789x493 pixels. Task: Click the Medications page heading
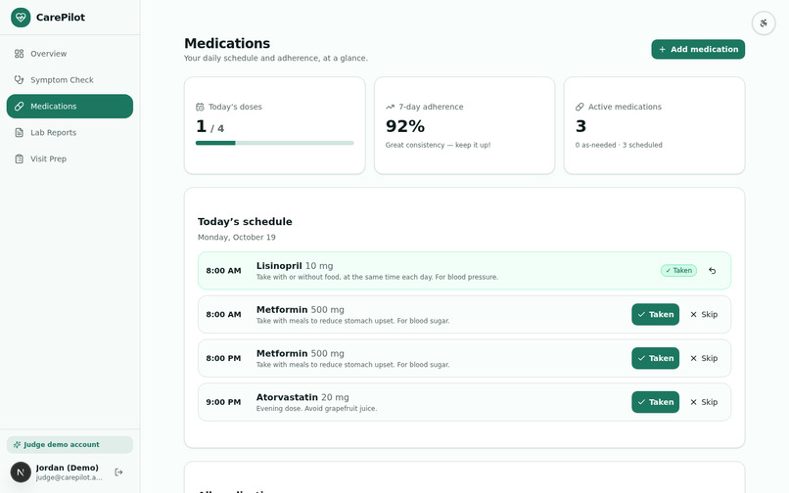(227, 43)
